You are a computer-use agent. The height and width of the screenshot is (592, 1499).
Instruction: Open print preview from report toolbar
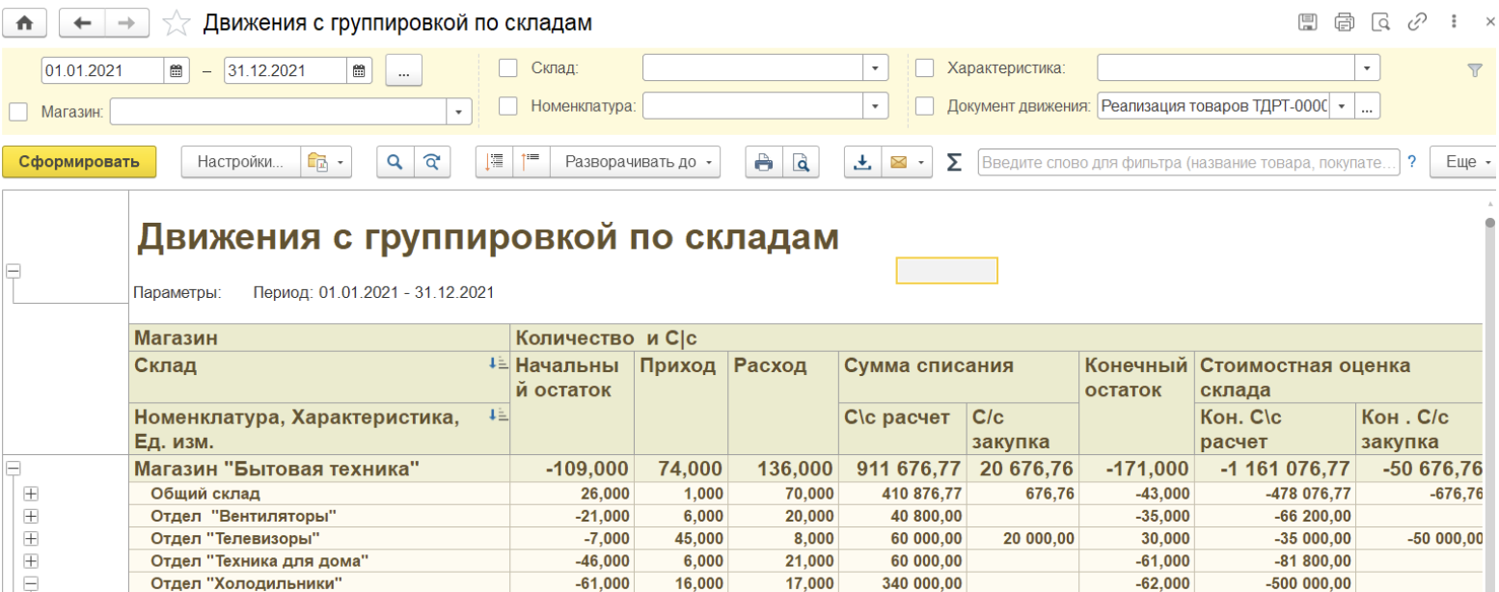click(x=800, y=163)
